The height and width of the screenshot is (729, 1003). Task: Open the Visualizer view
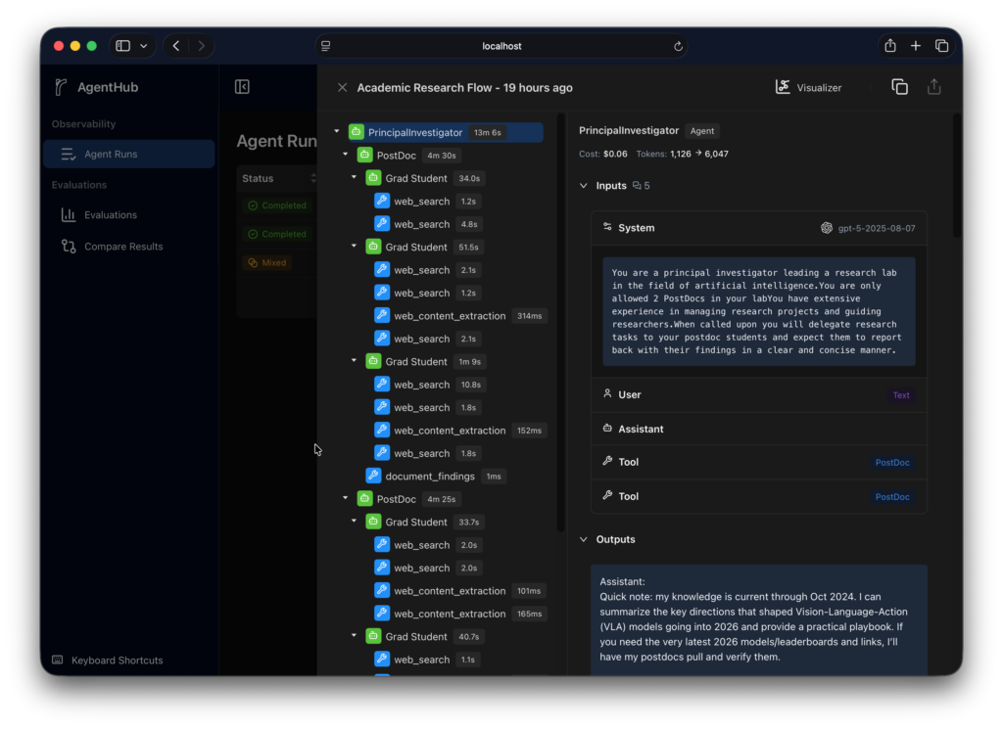click(x=809, y=87)
